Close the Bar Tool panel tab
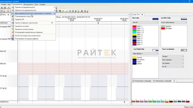 point(142,15)
